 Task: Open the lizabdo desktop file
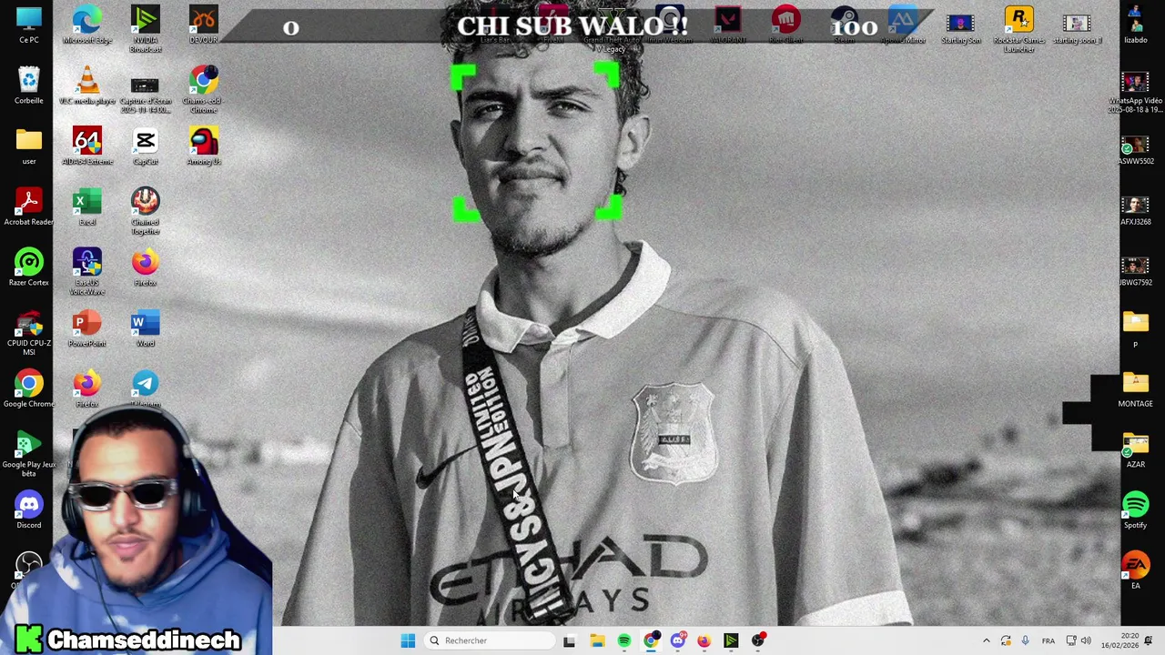point(1136,25)
